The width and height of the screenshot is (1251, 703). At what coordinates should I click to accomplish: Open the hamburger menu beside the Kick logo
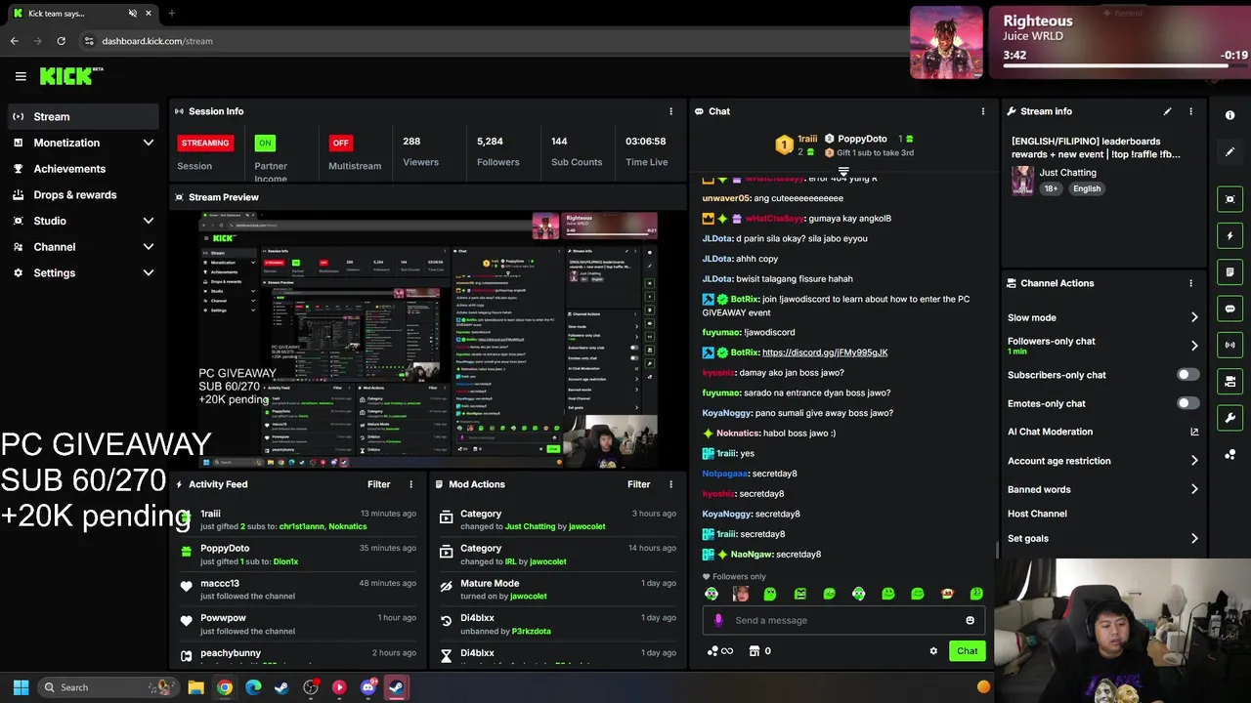[x=21, y=76]
